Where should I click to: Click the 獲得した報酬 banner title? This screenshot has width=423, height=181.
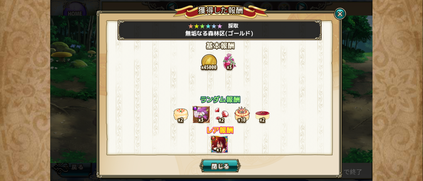coord(221,11)
